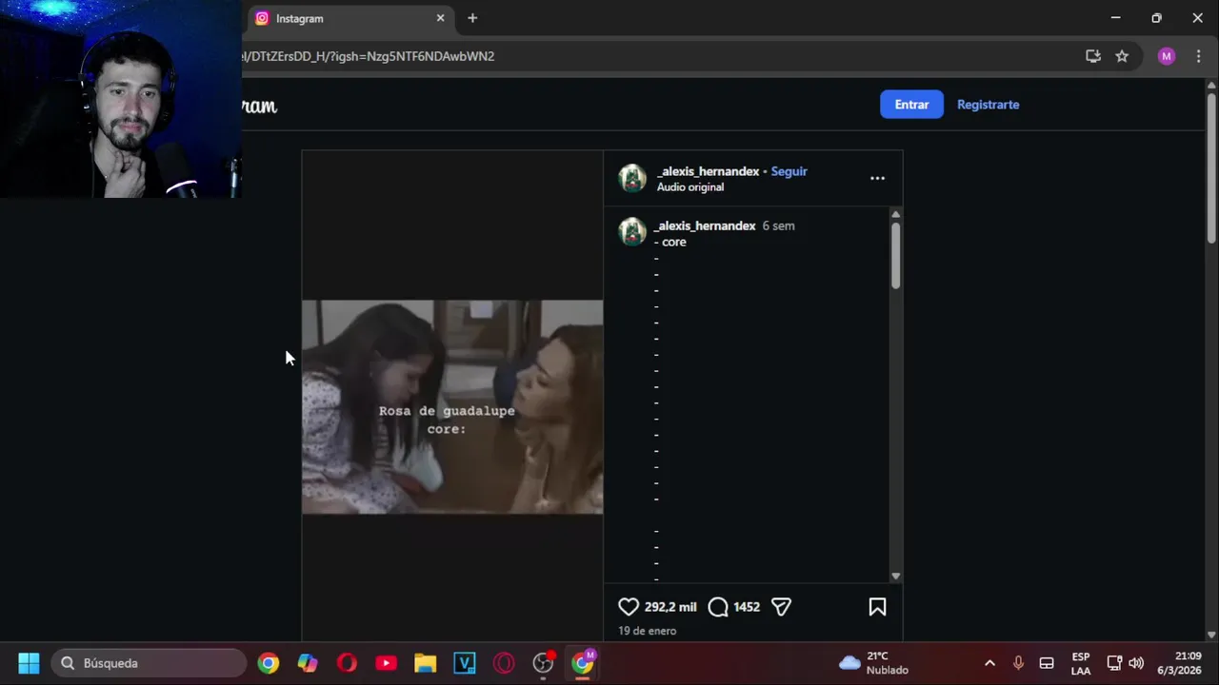Image resolution: width=1219 pixels, height=685 pixels.
Task: Open a new browser tab
Action: [x=472, y=18]
